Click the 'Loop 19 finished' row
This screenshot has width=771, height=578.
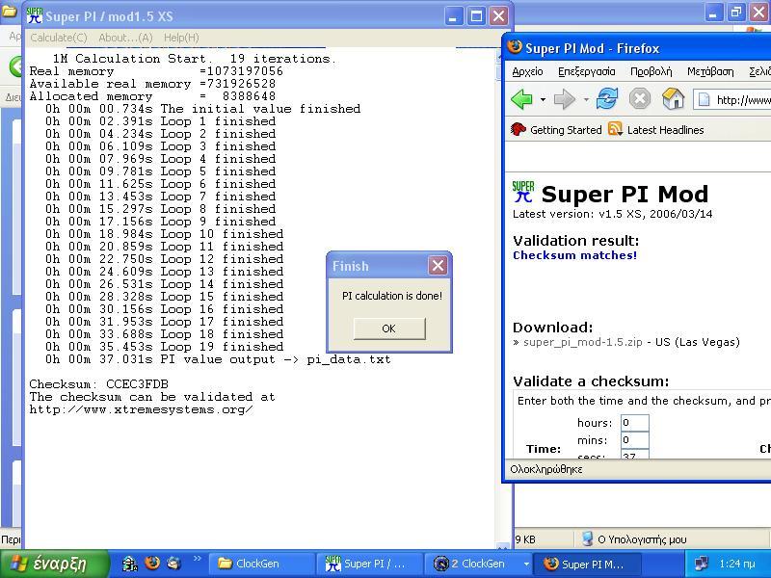point(164,347)
